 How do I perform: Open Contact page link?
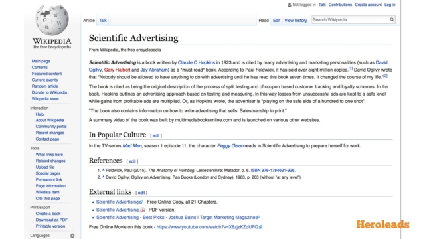click(47, 139)
